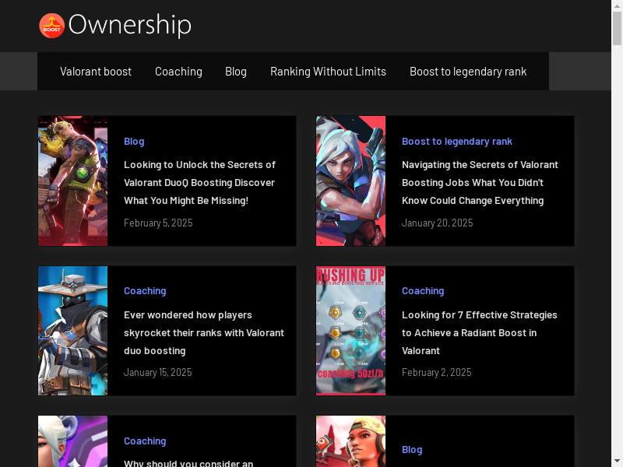Open Ranking Without Limits menu item

tap(328, 72)
